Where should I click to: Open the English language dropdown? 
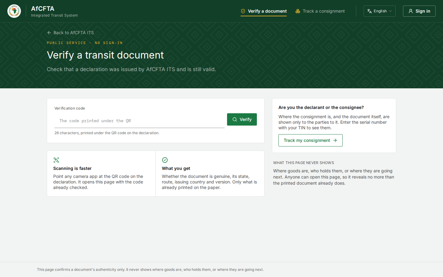(380, 11)
